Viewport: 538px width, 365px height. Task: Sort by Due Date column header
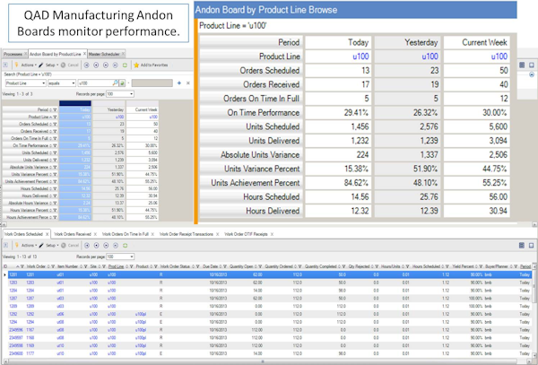[x=211, y=266]
